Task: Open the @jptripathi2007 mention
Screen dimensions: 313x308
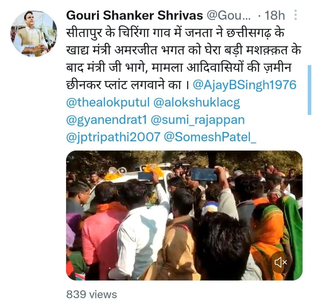Action: pos(113,137)
